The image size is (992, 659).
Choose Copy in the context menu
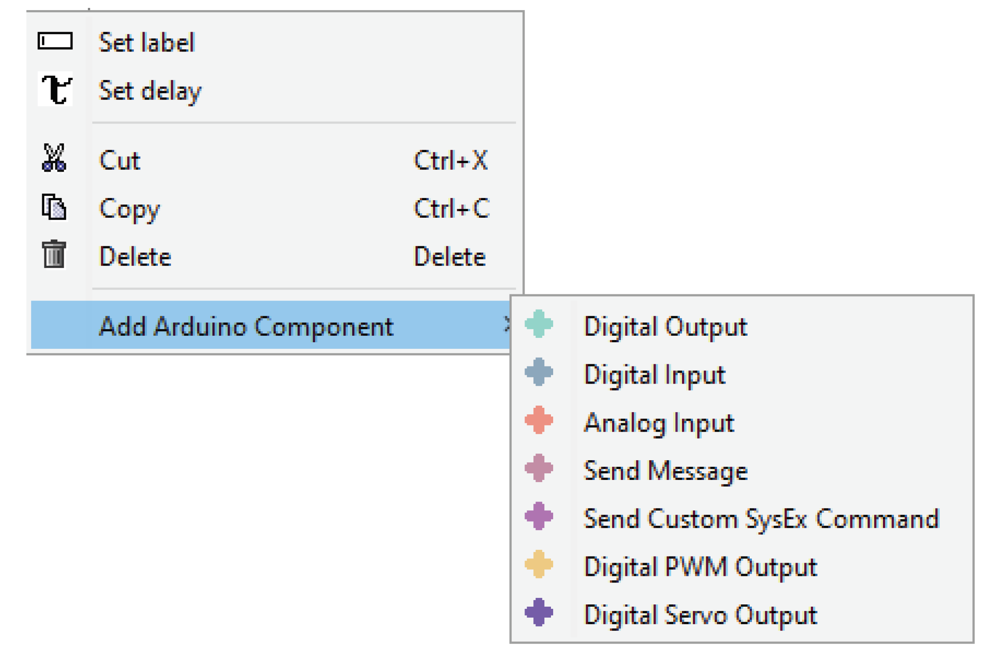point(129,209)
